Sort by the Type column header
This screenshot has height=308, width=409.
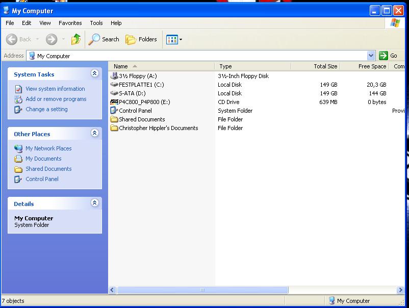pyautogui.click(x=252, y=66)
